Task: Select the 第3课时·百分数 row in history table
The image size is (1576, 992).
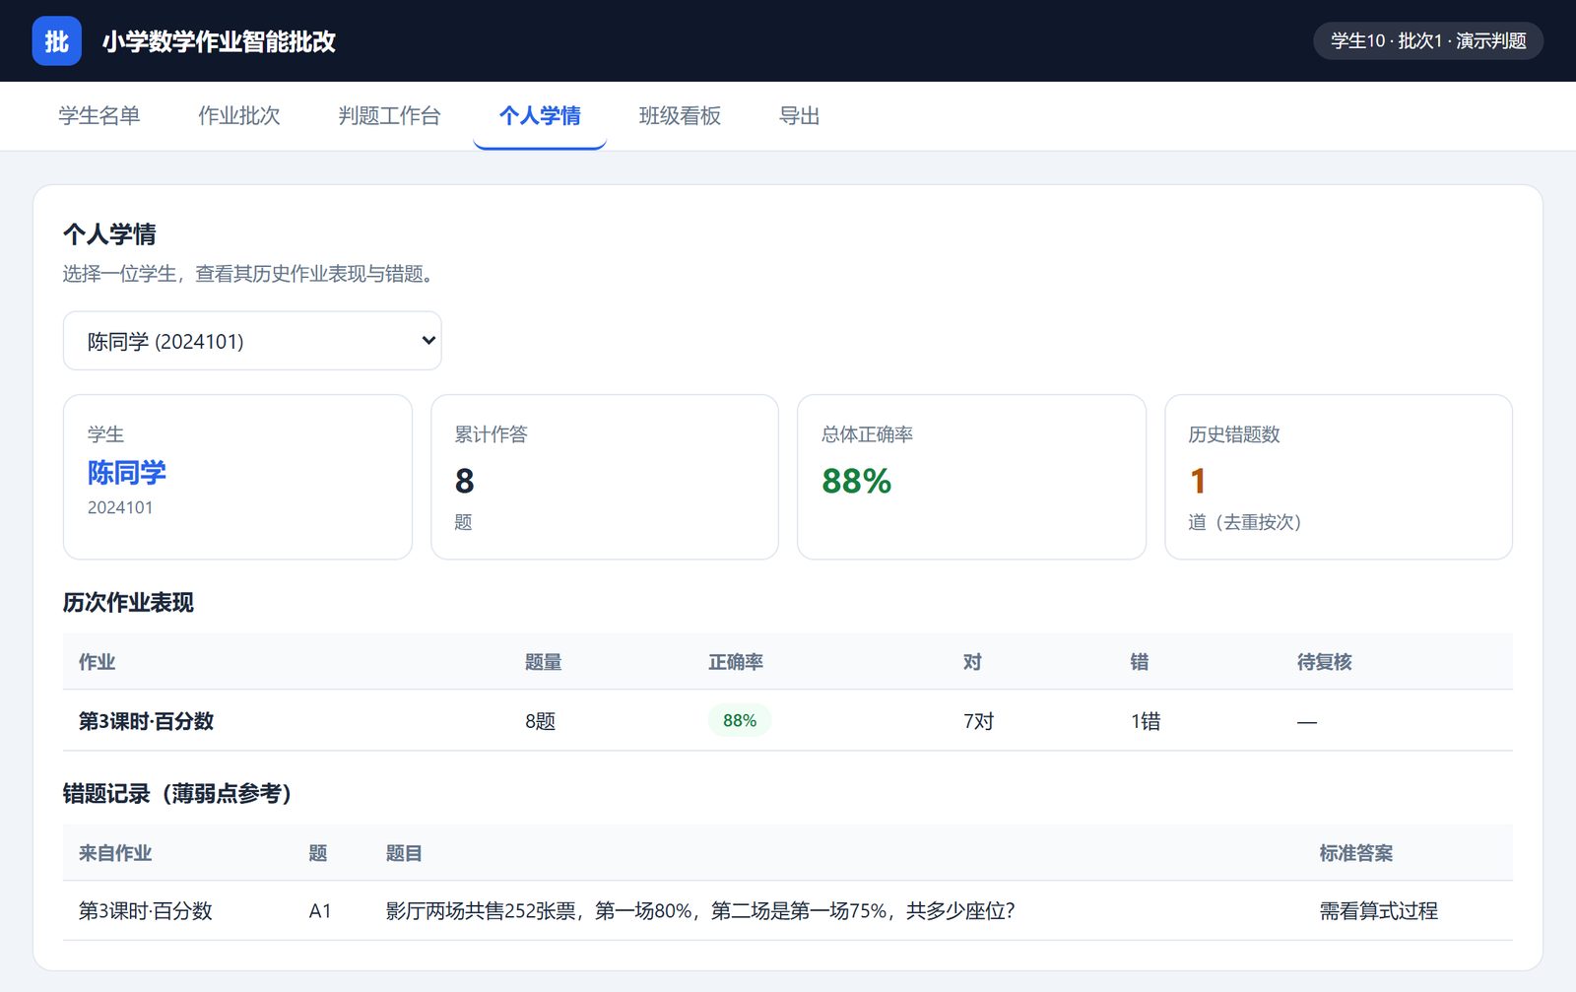Action: click(x=788, y=720)
